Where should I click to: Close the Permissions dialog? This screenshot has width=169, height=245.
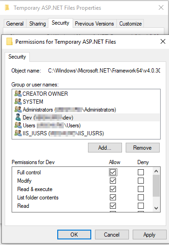click(x=163, y=41)
